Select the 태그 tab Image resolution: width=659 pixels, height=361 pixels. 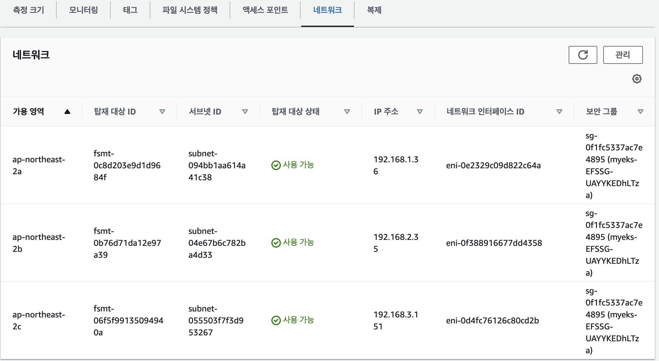pos(130,10)
